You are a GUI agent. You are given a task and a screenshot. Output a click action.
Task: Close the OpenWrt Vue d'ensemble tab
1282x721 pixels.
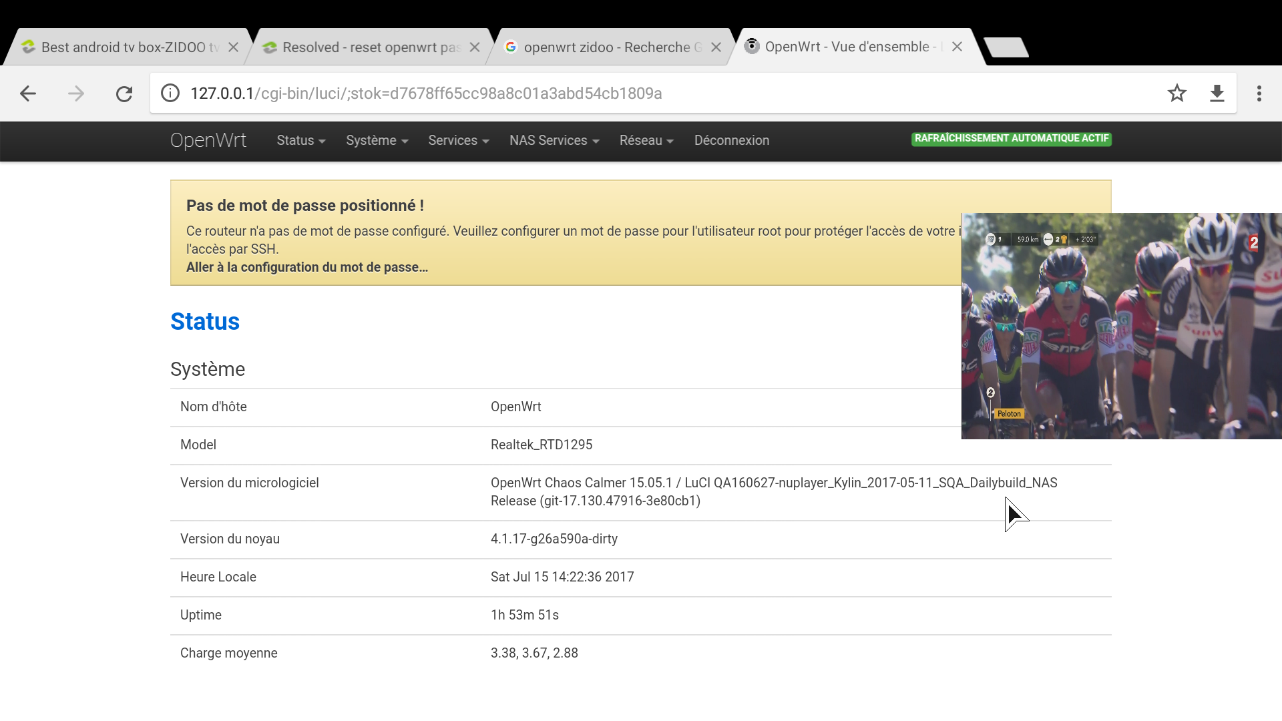957,47
